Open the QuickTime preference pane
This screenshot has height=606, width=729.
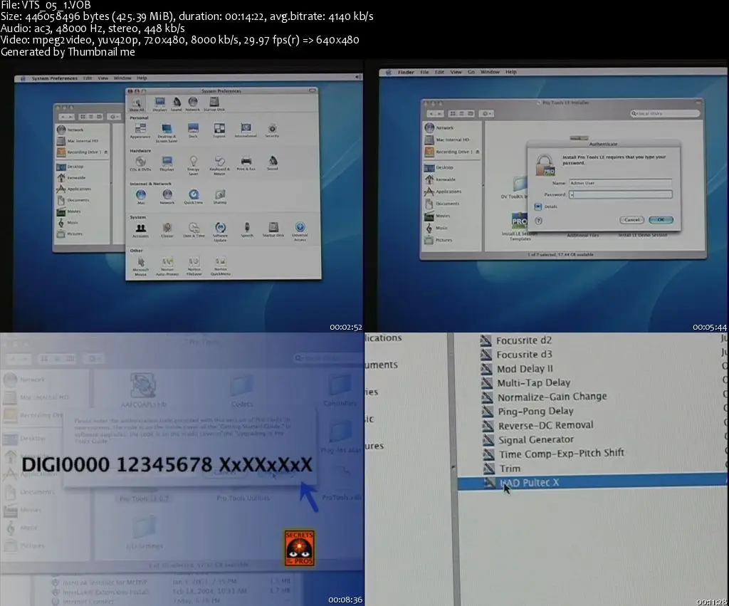click(x=194, y=197)
